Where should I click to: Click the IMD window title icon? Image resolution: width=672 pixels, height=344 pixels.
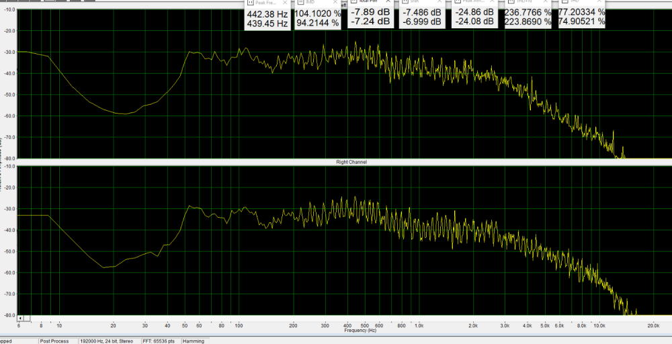coord(300,3)
